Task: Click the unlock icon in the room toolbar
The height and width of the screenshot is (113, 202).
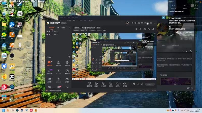Action: click(x=140, y=29)
